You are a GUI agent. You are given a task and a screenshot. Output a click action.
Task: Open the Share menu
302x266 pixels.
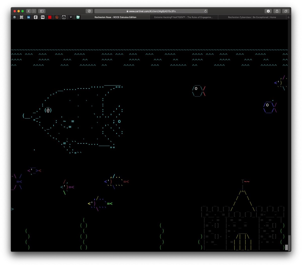coord(277,11)
